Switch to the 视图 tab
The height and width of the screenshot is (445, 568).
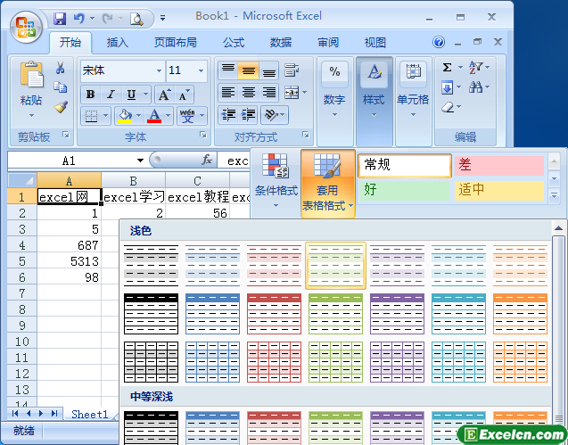(375, 43)
